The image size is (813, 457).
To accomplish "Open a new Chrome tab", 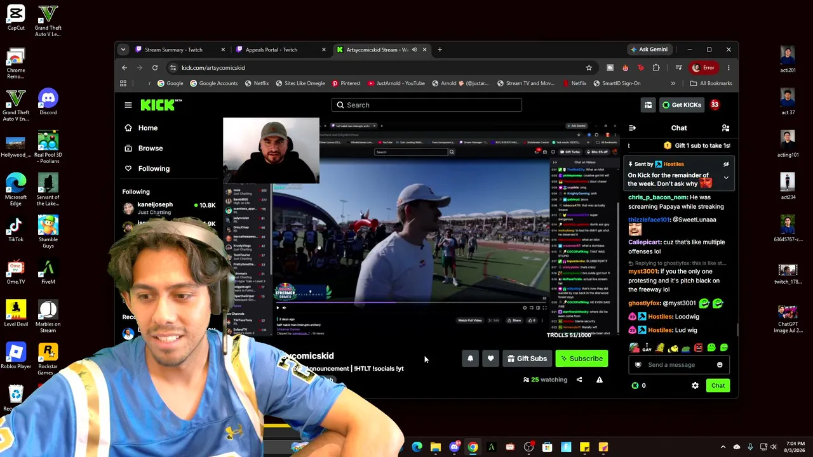I will [x=440, y=50].
